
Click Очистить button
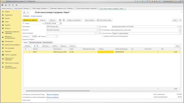(x=72, y=46)
